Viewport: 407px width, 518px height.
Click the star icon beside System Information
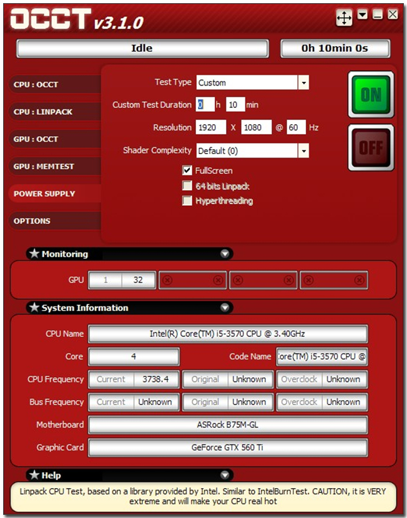click(x=34, y=307)
